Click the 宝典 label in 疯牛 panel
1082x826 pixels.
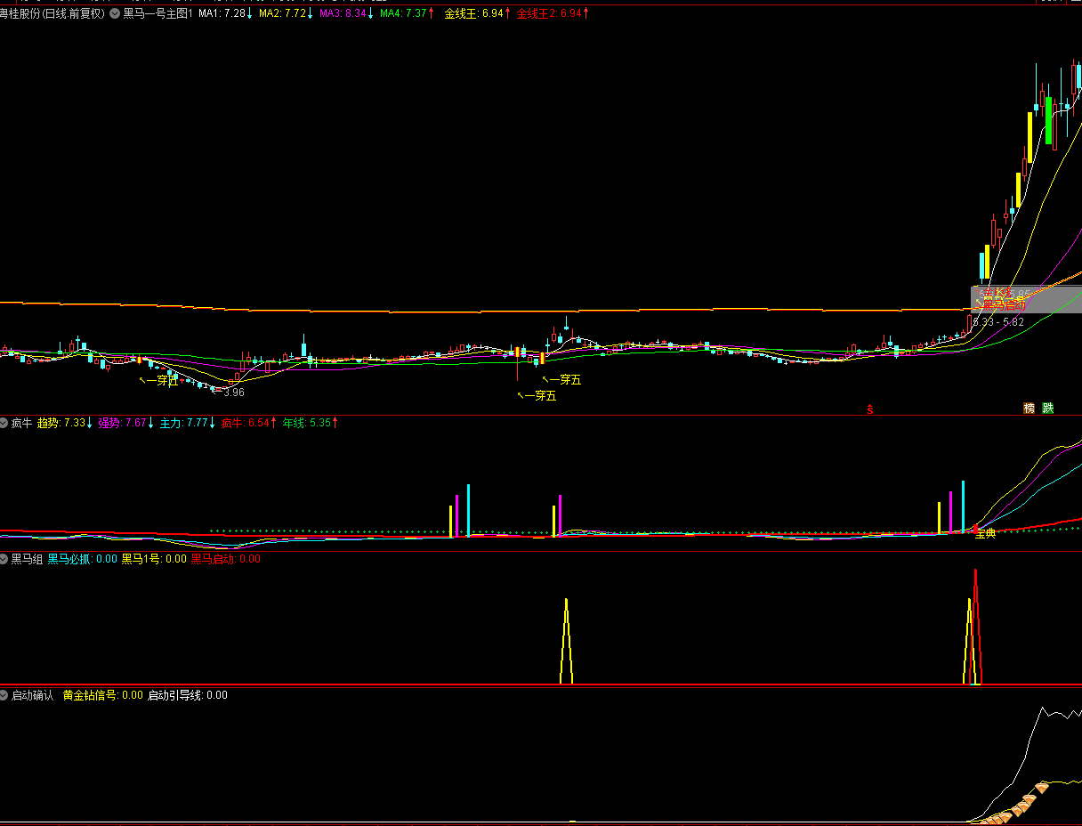[985, 534]
